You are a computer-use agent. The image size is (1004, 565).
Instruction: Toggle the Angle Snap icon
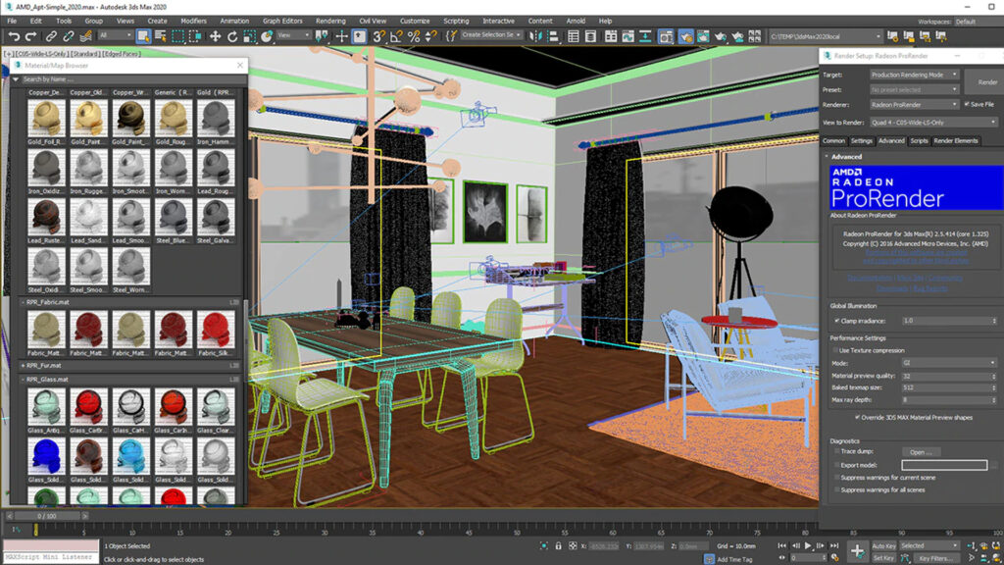(396, 36)
